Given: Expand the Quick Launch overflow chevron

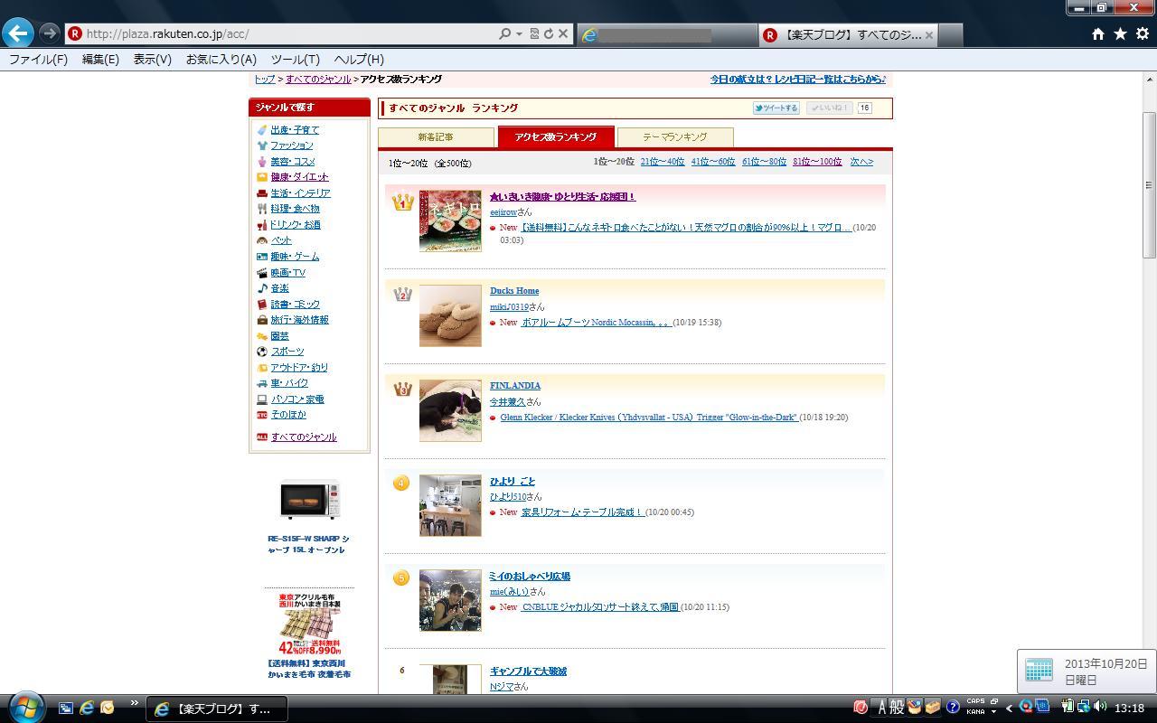Looking at the screenshot, I should (135, 703).
